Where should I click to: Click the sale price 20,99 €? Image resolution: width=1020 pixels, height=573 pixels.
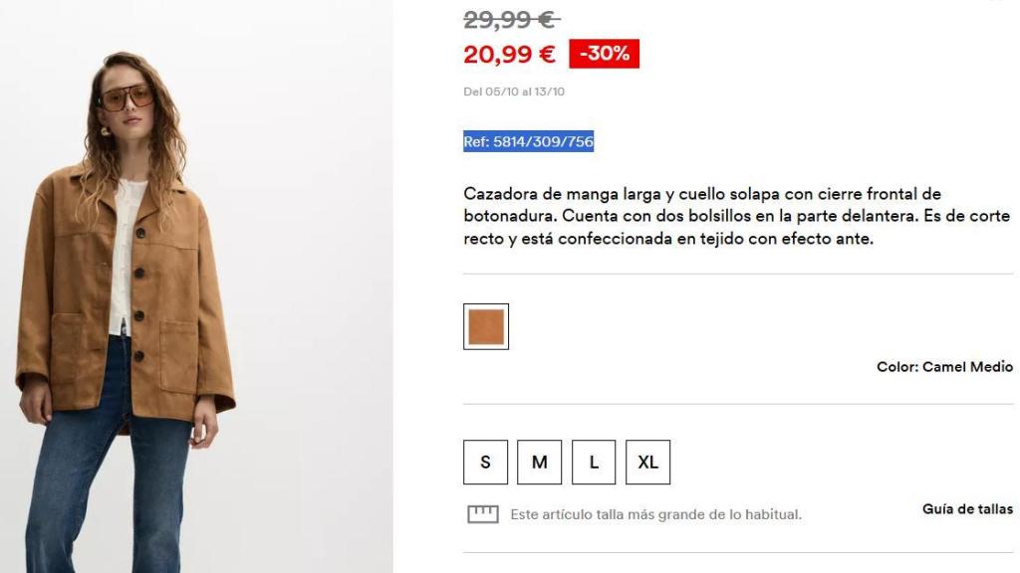(x=509, y=54)
